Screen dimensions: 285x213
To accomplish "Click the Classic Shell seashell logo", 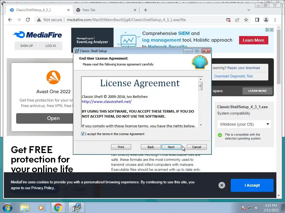I will 200,62.
